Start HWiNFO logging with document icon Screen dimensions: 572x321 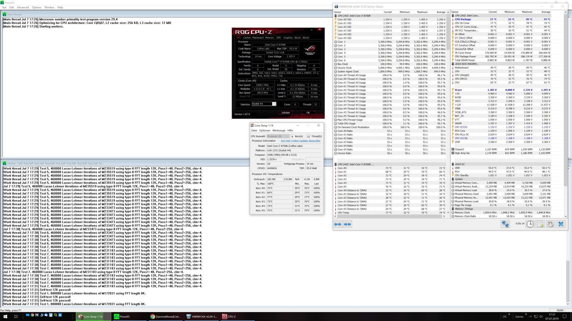click(540, 224)
